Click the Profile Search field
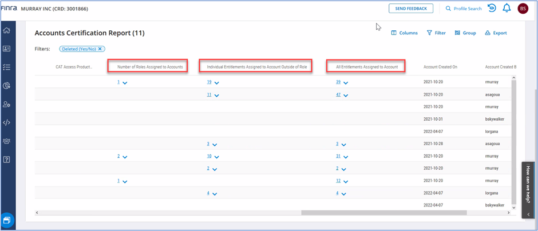The image size is (538, 231). tap(464, 9)
